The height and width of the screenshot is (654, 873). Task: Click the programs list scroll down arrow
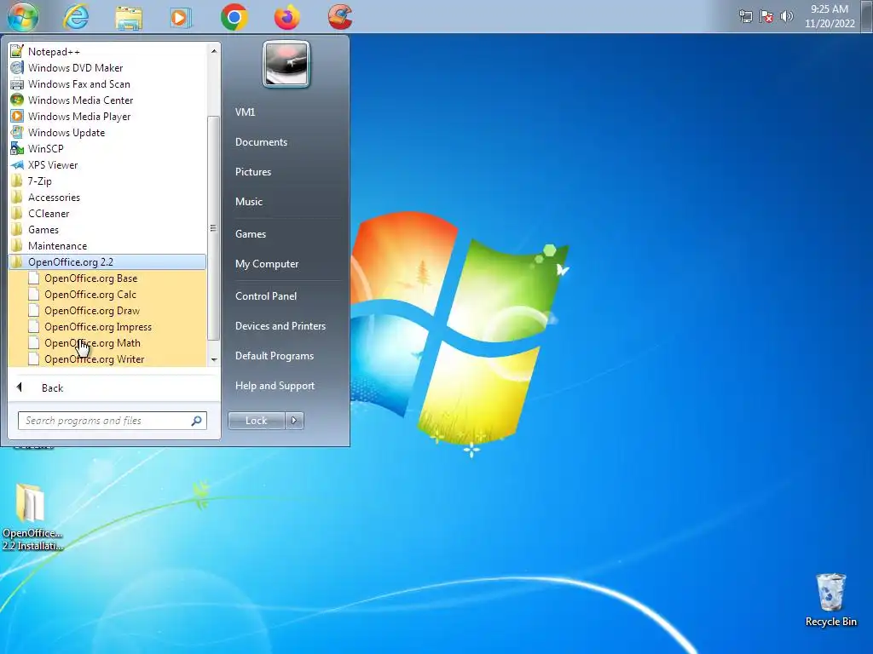point(214,360)
